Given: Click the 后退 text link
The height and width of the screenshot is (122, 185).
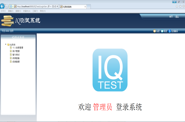Looking at the screenshot, I should coord(158,31).
